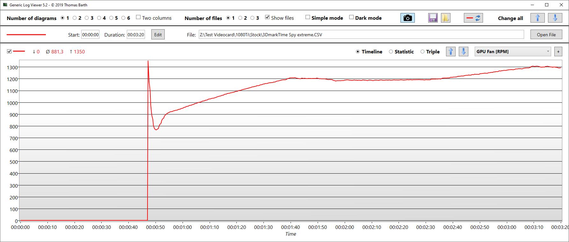Screen dimensions: 569x242
Task: Click the minimum value 0 readout
Action: (x=36, y=52)
